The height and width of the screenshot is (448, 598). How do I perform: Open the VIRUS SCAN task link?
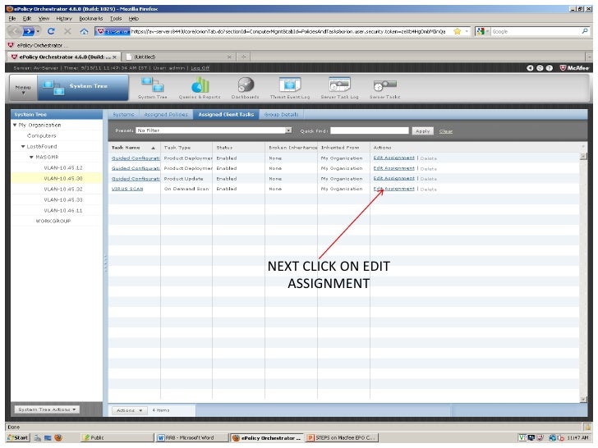pyautogui.click(x=127, y=189)
